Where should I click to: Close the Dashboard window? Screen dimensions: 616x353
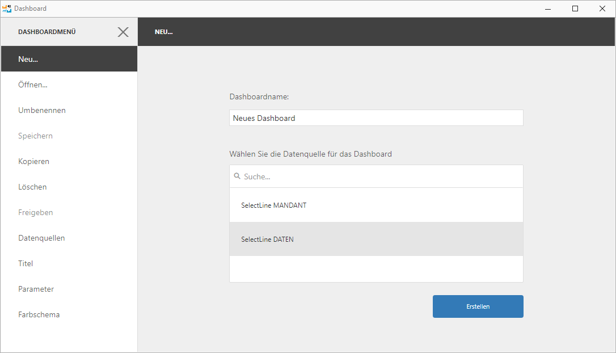(602, 9)
